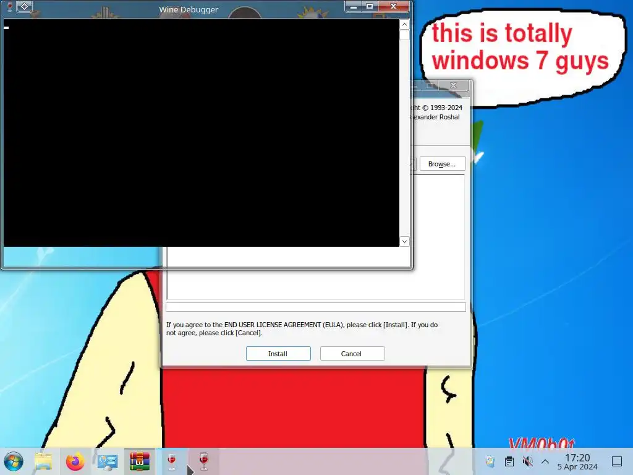Click the colorful leftmost system tray icon
633x475 pixels.
point(490,461)
